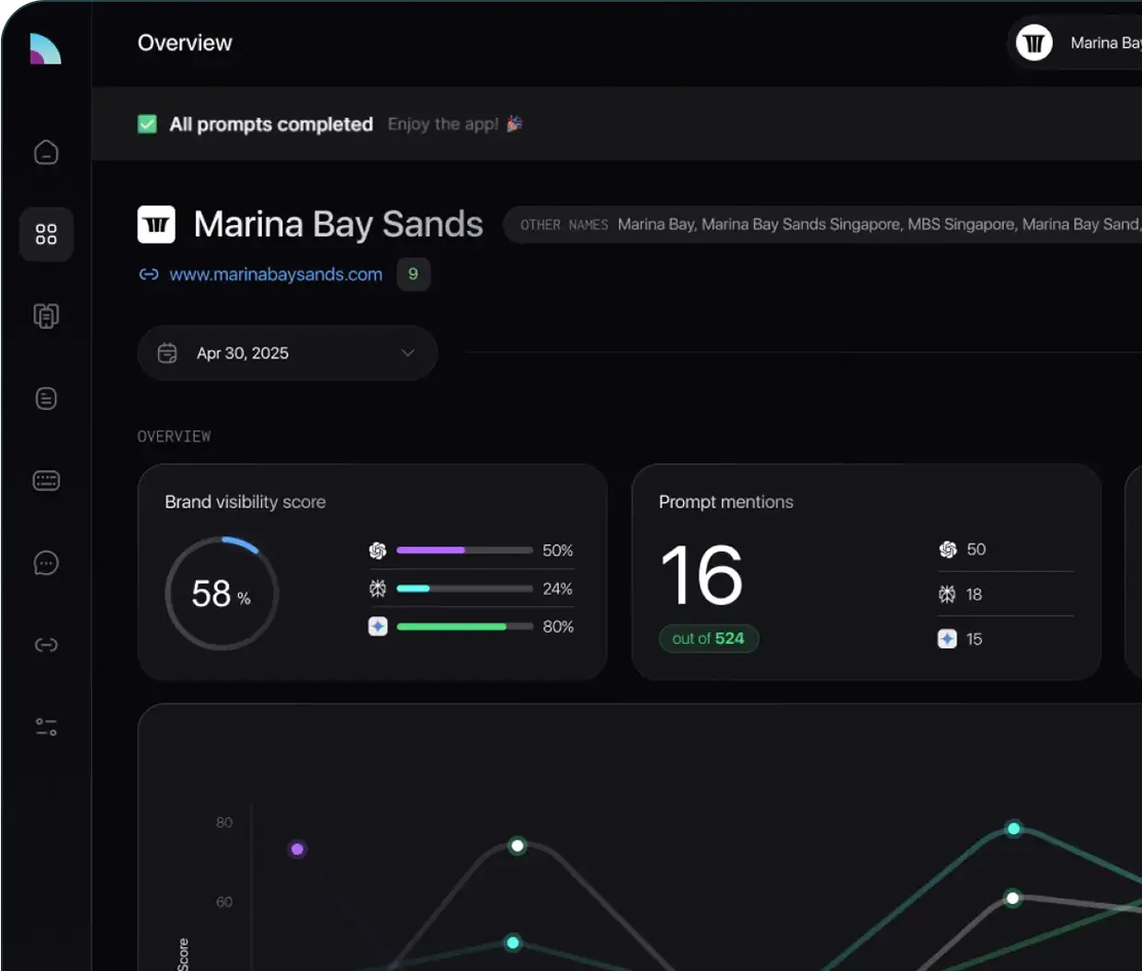This screenshot has height=971, width=1142.
Task: Open the settings sliders sidebar icon
Action: coord(46,727)
